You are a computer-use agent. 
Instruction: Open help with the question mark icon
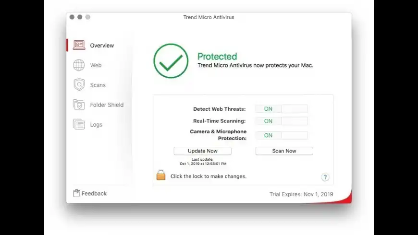tap(325, 177)
